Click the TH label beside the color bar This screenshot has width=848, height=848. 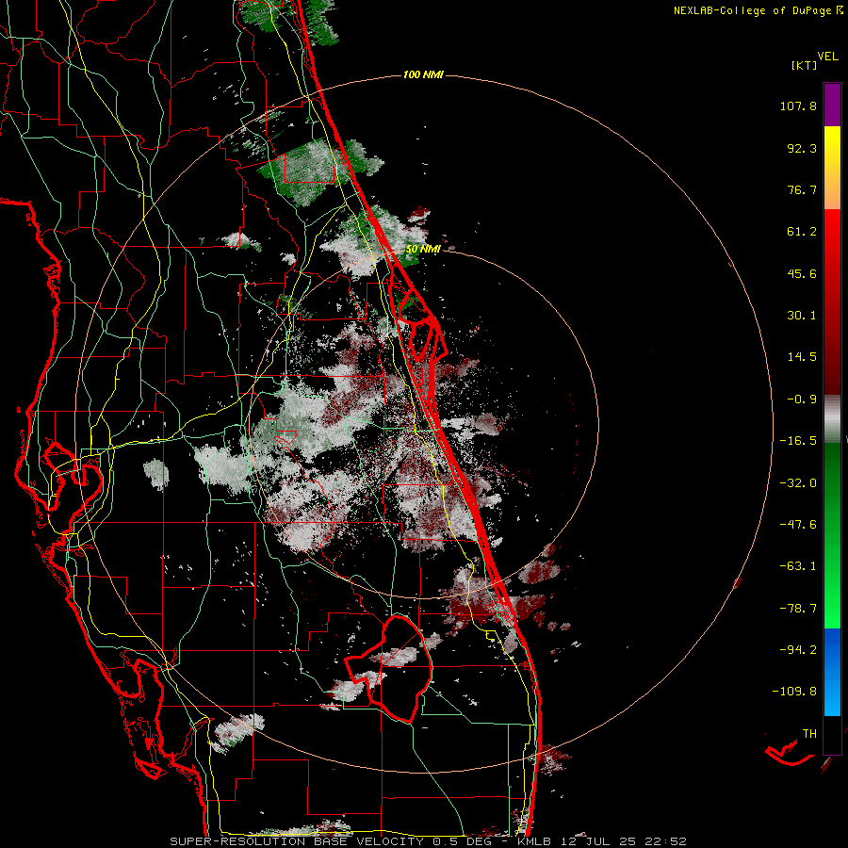[809, 734]
